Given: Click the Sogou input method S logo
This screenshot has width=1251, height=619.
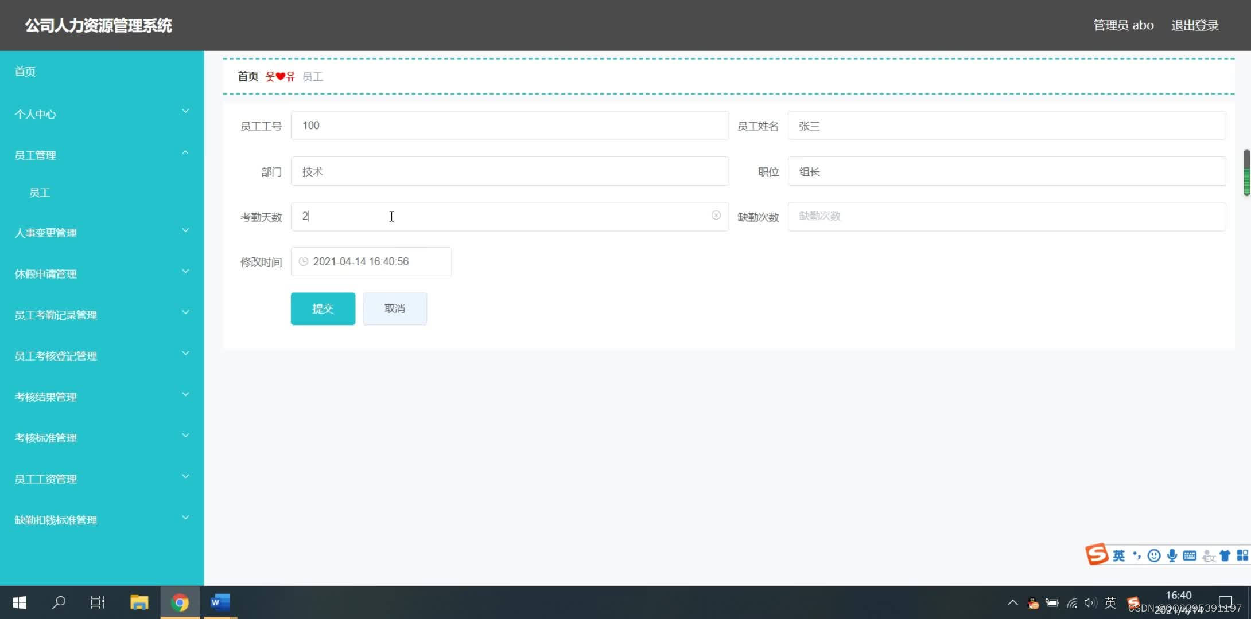Looking at the screenshot, I should 1097,554.
